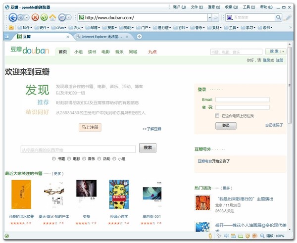The width and height of the screenshot is (297, 243).
Task: Close the Internet Explorer tab
Action: 127,37
